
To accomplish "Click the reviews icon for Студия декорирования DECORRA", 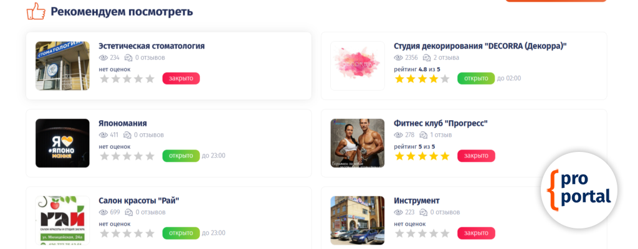I will point(427,58).
